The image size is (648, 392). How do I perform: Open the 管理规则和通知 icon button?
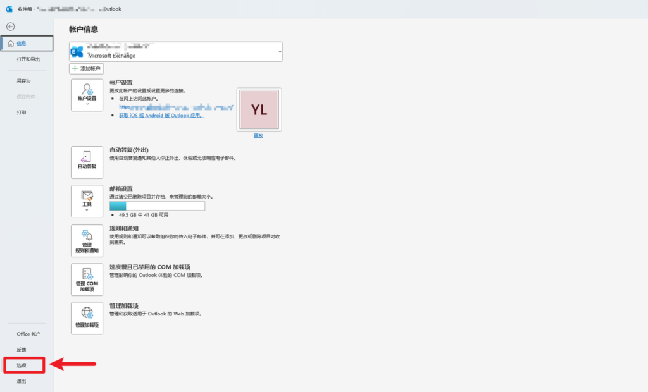click(x=87, y=241)
